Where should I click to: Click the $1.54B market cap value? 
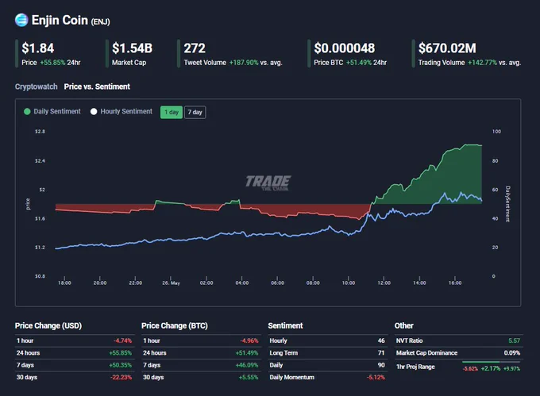tap(133, 48)
